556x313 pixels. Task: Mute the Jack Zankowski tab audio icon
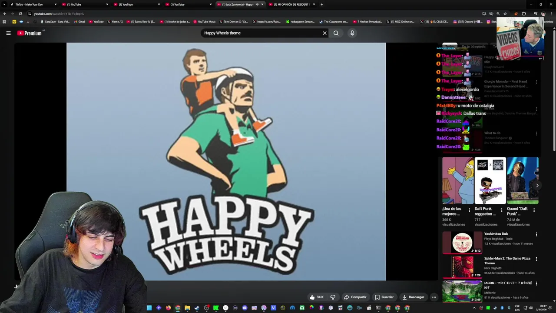pos(257,4)
